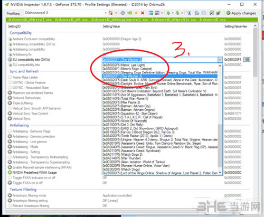Image resolution: width=264 pixels, height=217 pixels.
Task: Click the red X delete profile icon
Action: coord(143,13)
